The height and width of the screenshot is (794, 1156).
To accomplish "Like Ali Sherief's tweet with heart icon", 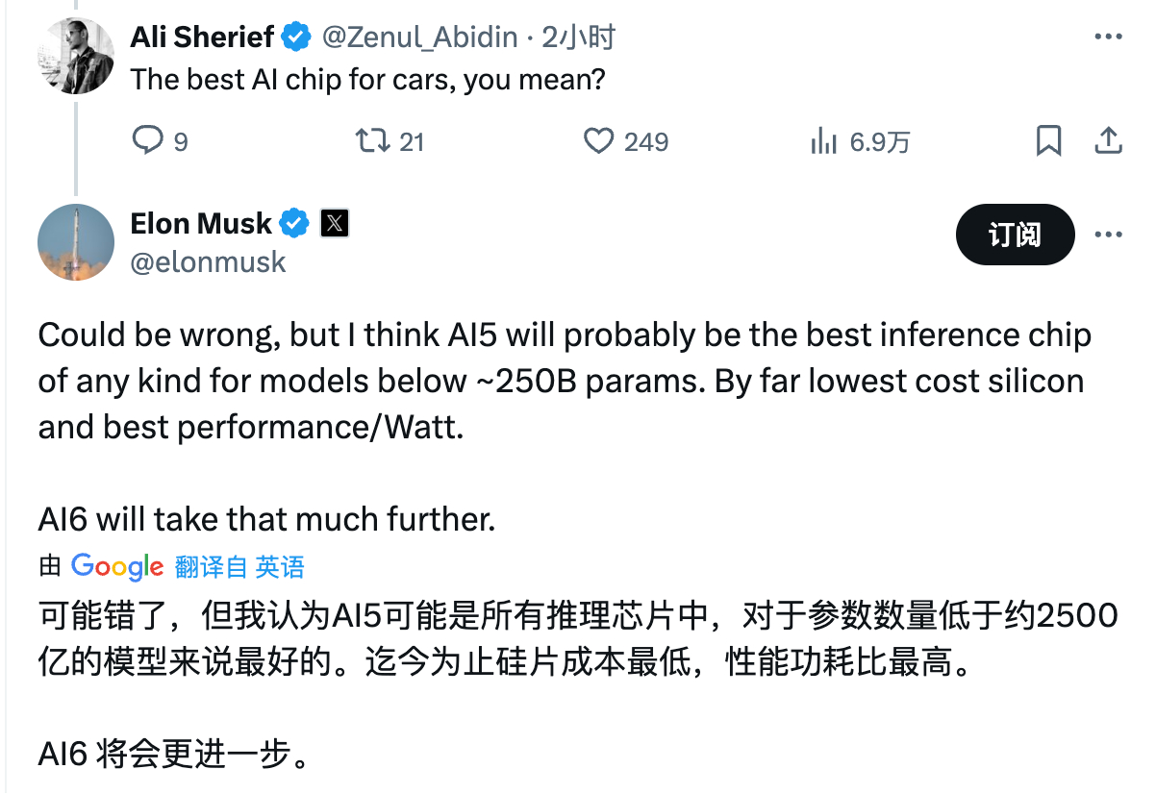I will tap(599, 141).
